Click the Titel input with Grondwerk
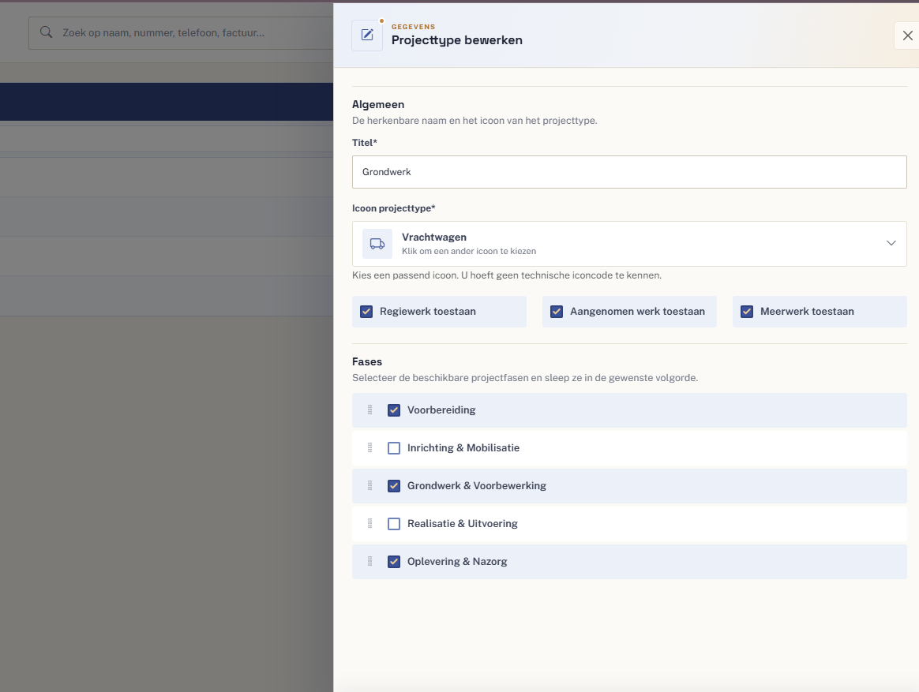 tap(629, 172)
